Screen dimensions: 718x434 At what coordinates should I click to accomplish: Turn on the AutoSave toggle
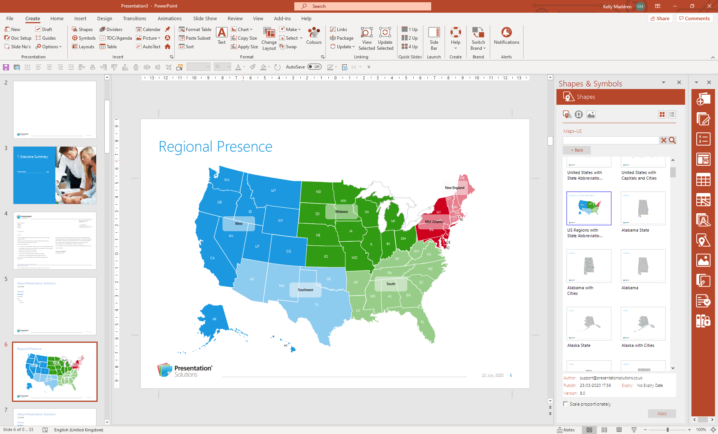point(314,67)
